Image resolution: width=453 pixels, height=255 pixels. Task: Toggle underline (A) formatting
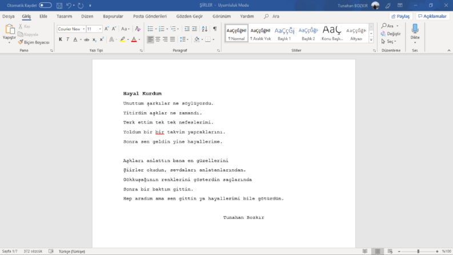click(75, 39)
